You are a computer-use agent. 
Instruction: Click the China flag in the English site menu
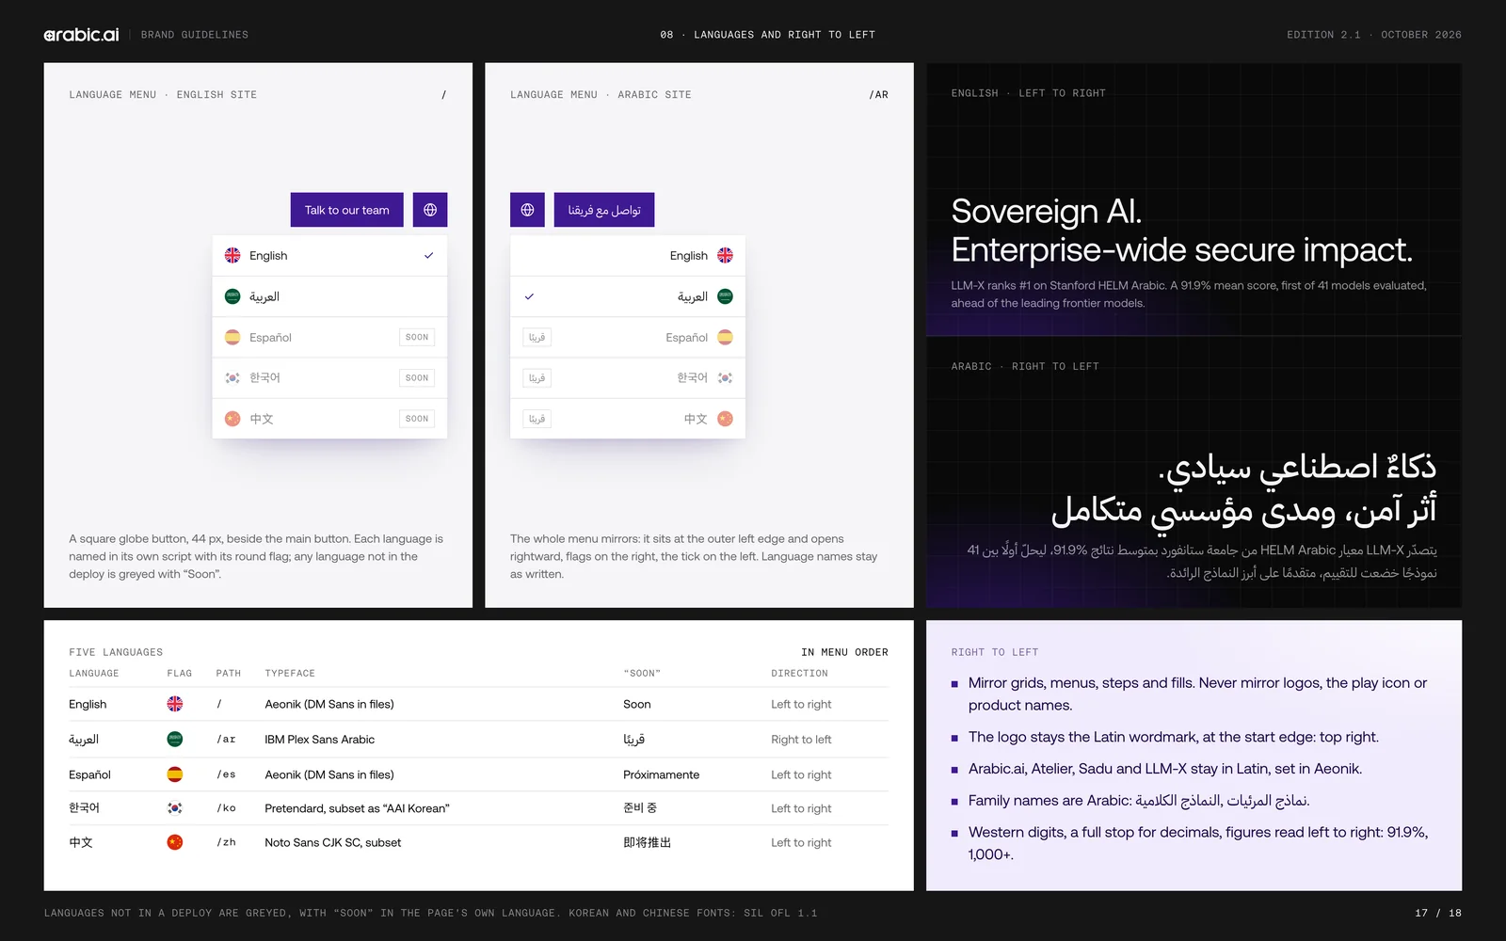pyautogui.click(x=232, y=419)
